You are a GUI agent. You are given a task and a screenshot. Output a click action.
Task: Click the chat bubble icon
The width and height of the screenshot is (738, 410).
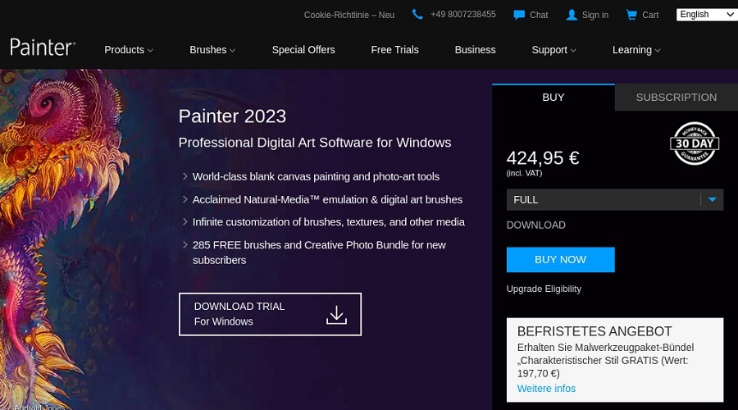pos(519,15)
